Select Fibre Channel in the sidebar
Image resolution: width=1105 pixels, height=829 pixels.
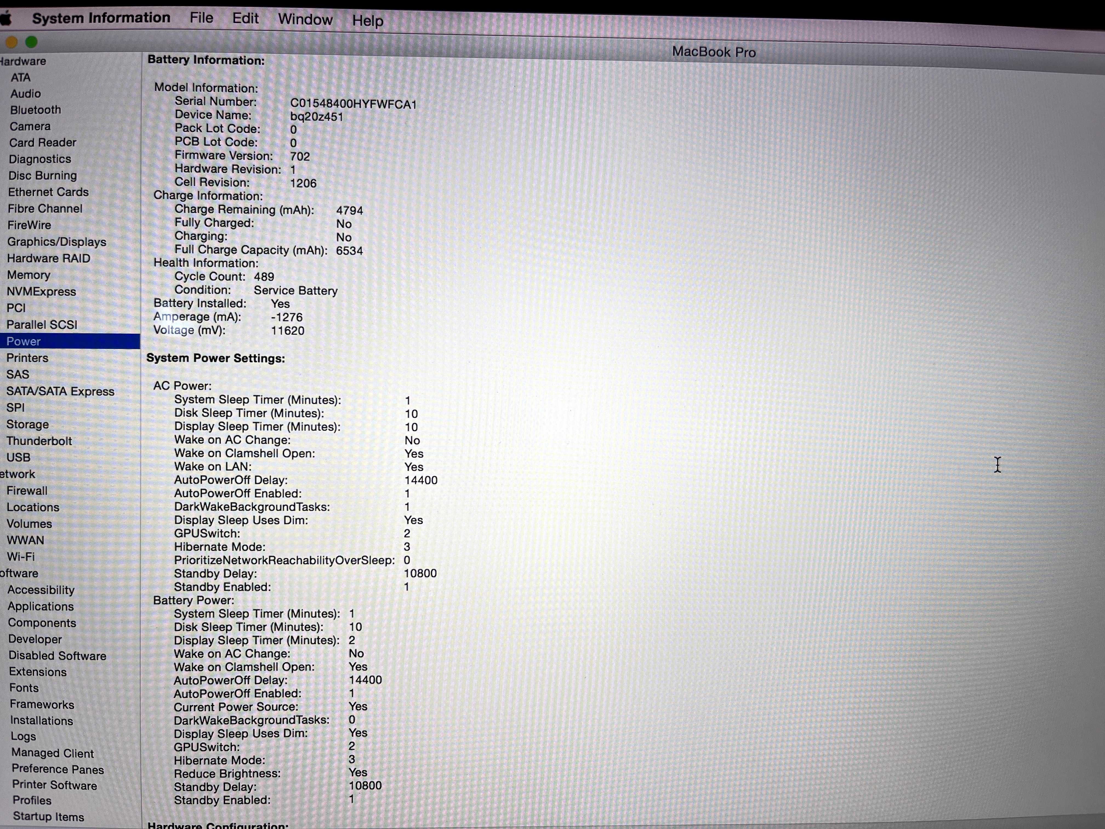(x=45, y=209)
